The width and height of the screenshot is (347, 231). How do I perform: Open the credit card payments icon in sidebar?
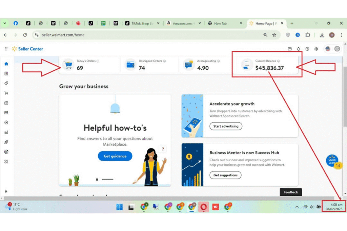6,113
